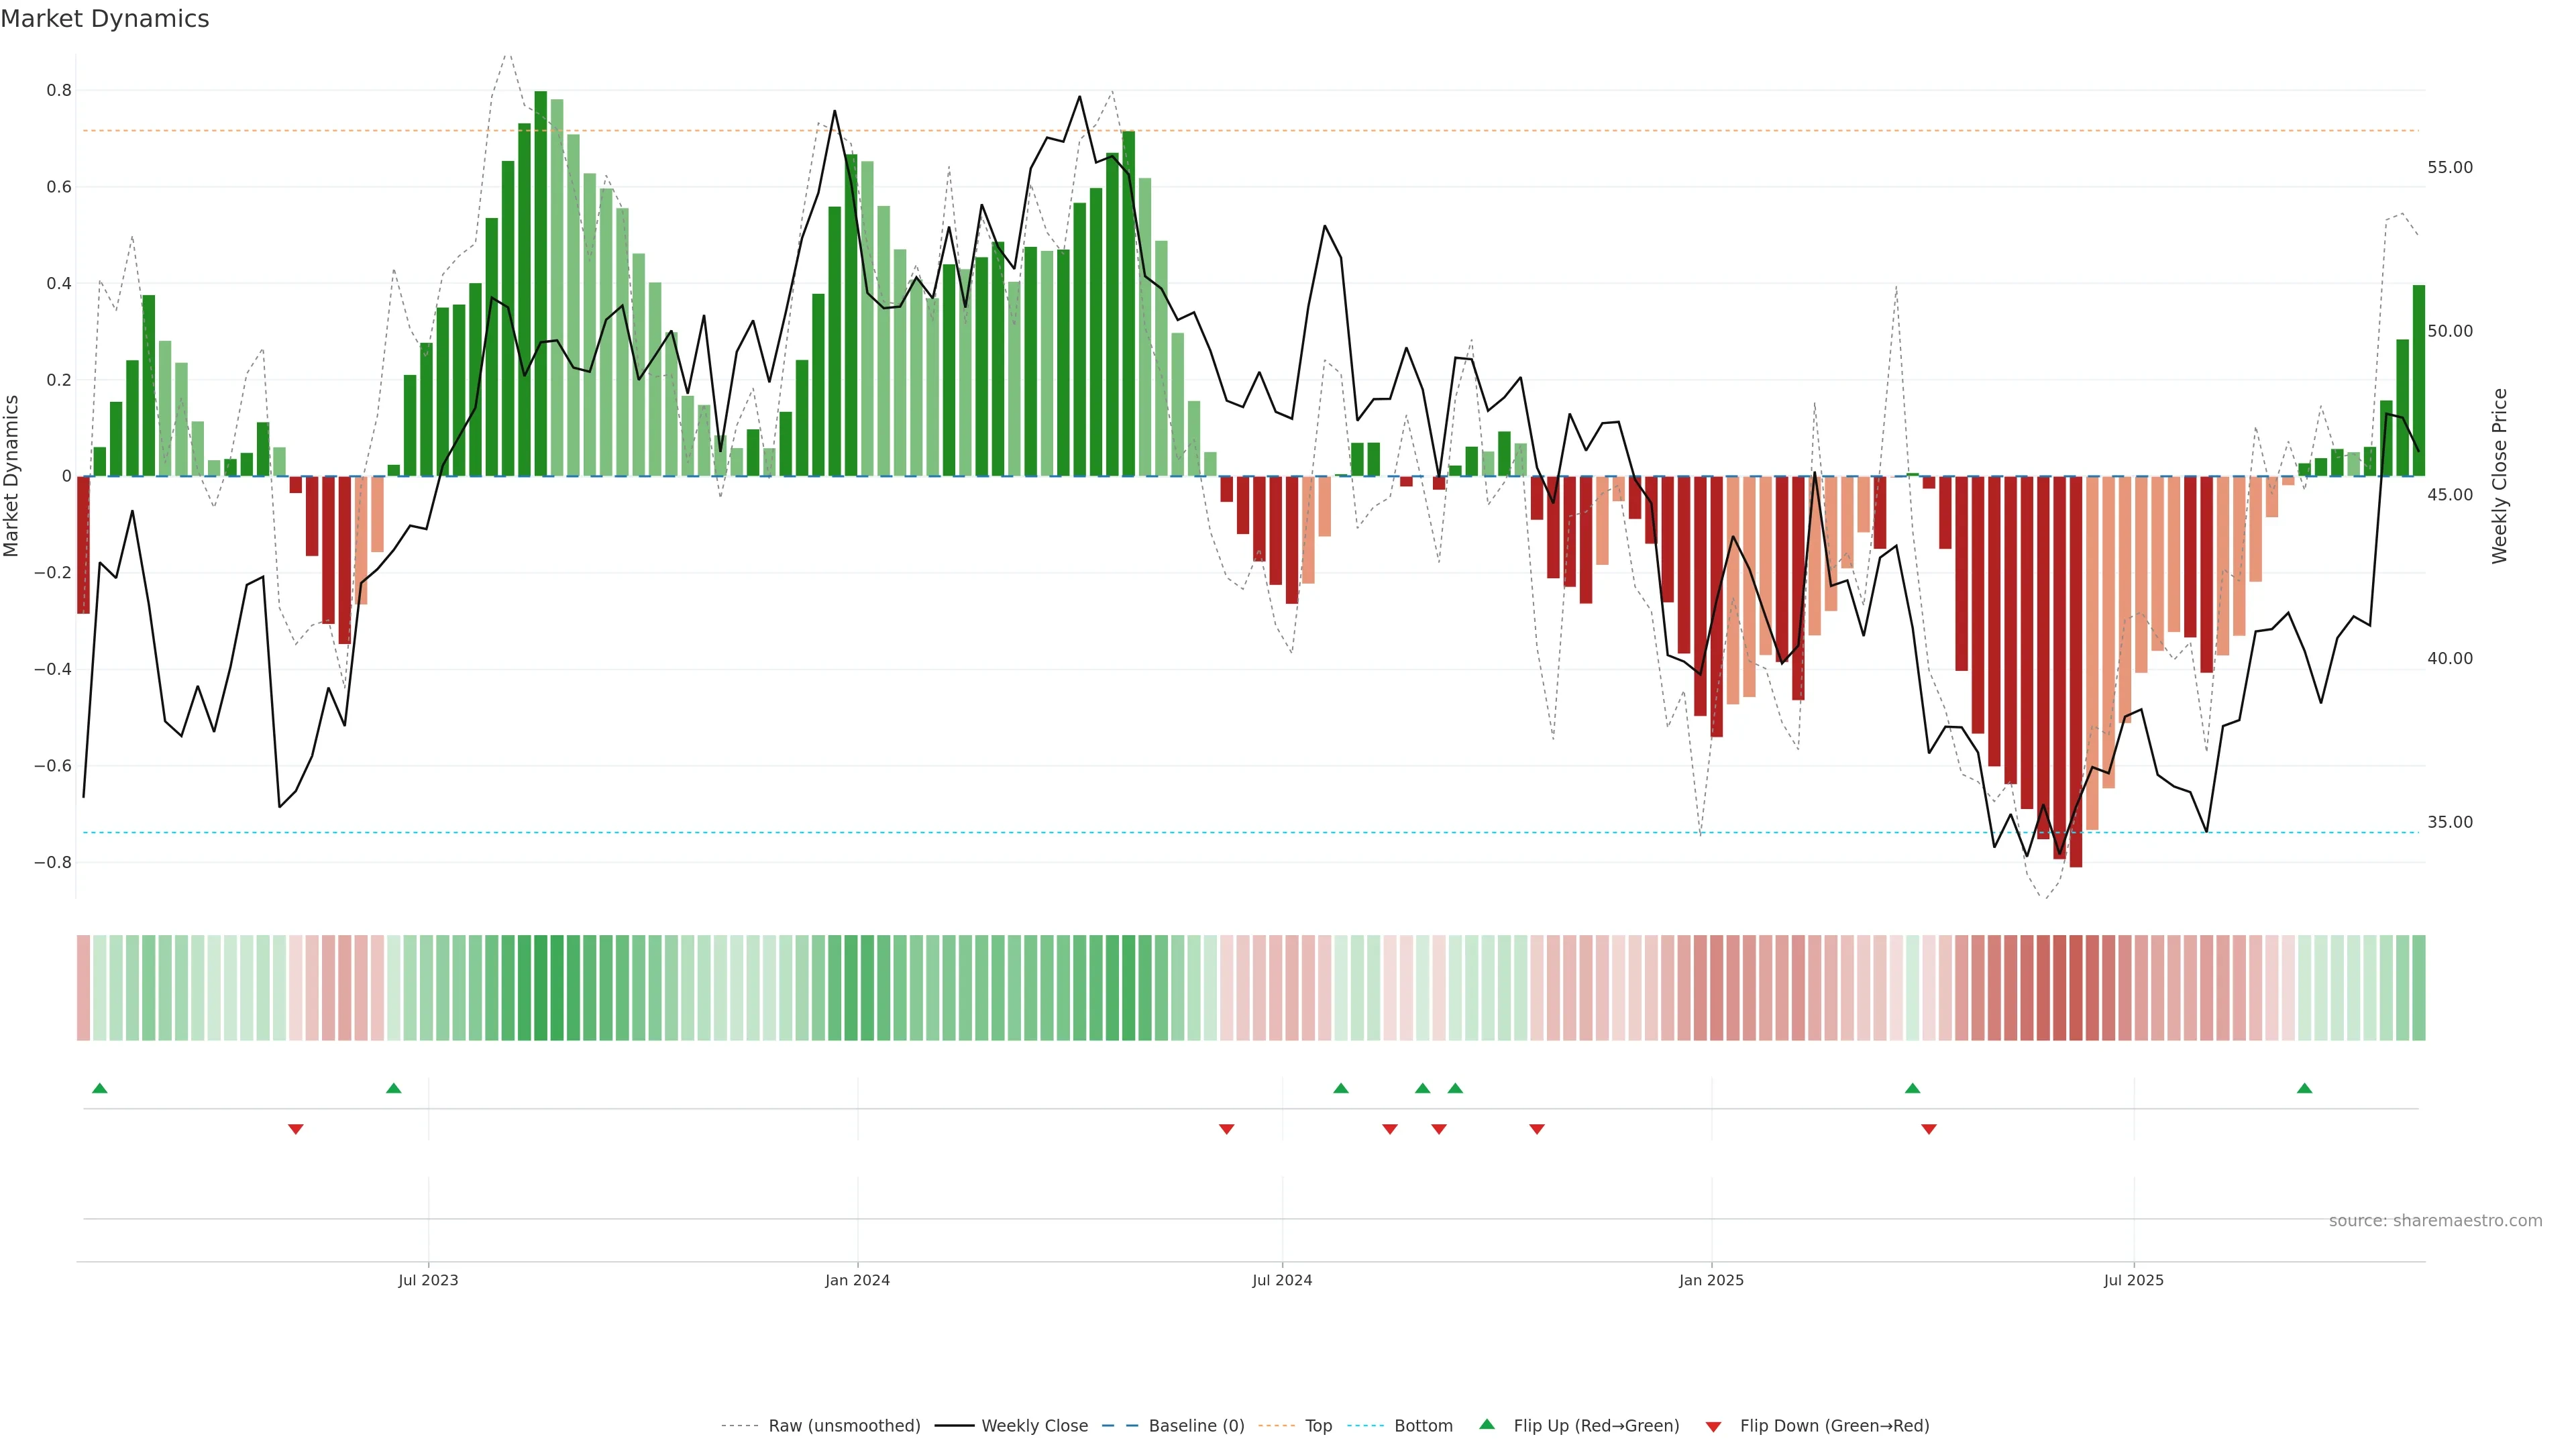Click the rightmost green flip-up triangle marker
The width and height of the screenshot is (2576, 1449).
(2304, 1088)
